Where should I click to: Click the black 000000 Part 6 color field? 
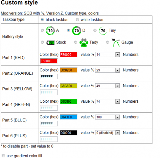click(x=68, y=133)
